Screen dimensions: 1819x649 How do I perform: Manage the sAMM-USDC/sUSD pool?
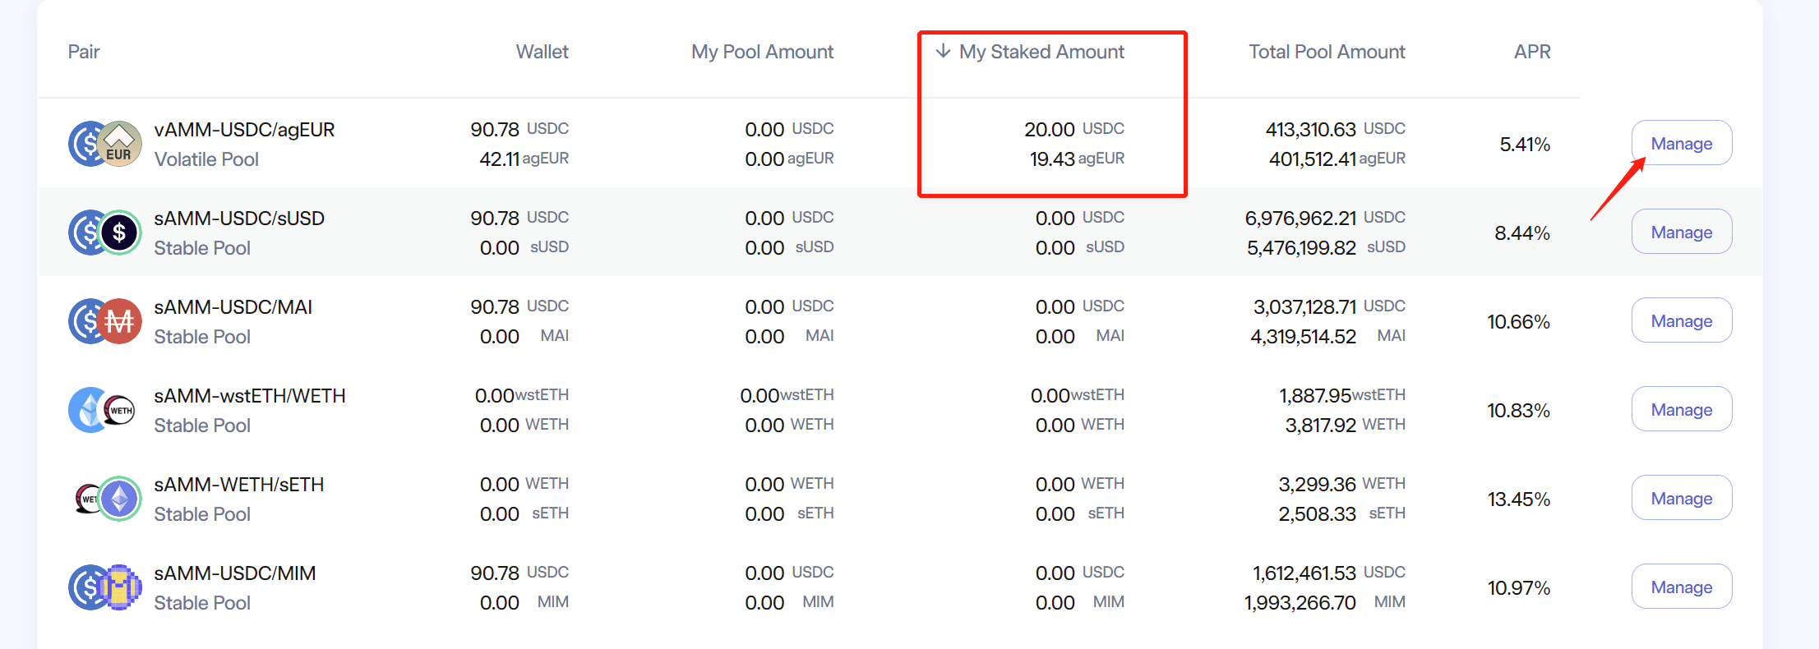point(1682,232)
